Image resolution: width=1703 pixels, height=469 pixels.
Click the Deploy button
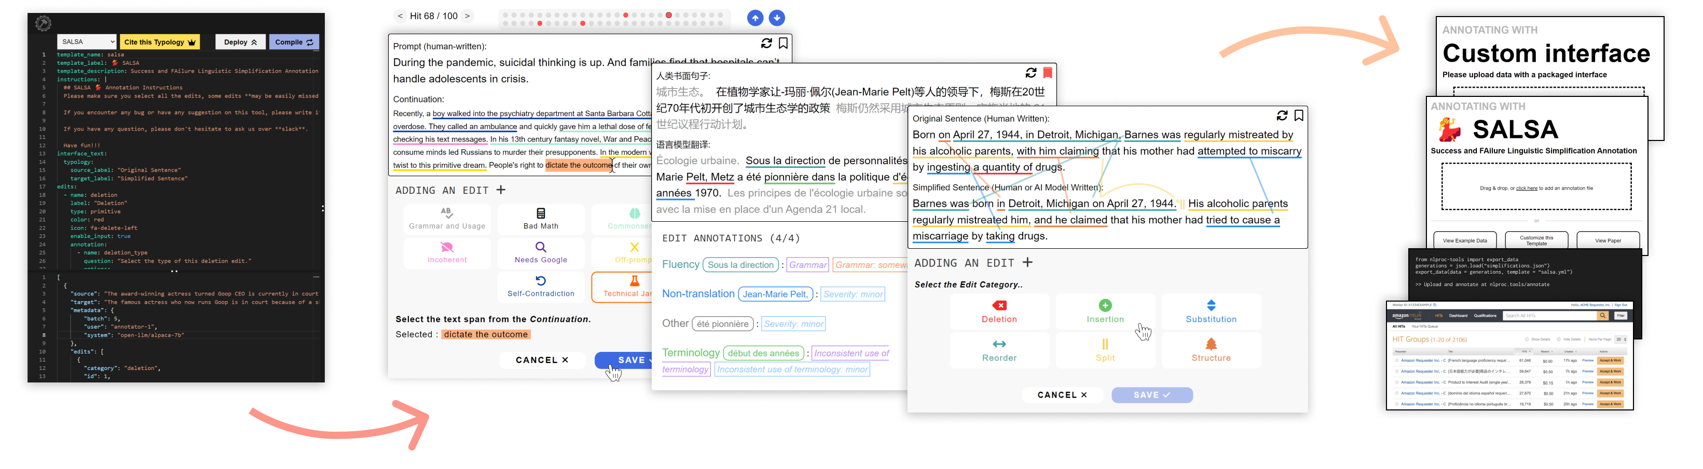pos(241,41)
